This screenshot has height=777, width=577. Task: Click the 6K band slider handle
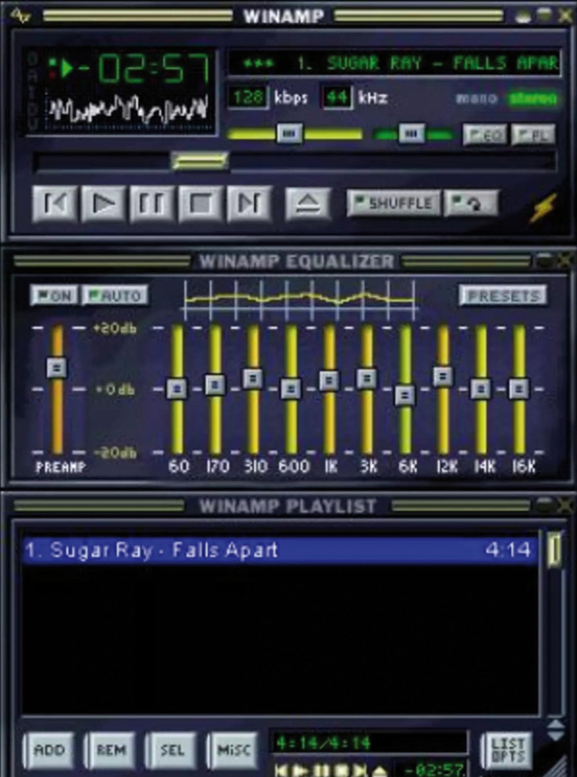[x=405, y=395]
